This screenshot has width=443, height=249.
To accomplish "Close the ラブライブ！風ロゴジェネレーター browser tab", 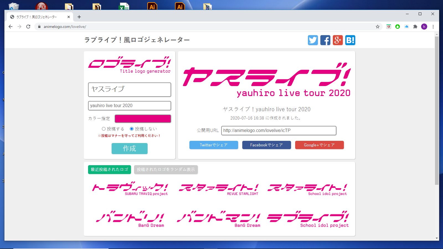I will (x=69, y=17).
